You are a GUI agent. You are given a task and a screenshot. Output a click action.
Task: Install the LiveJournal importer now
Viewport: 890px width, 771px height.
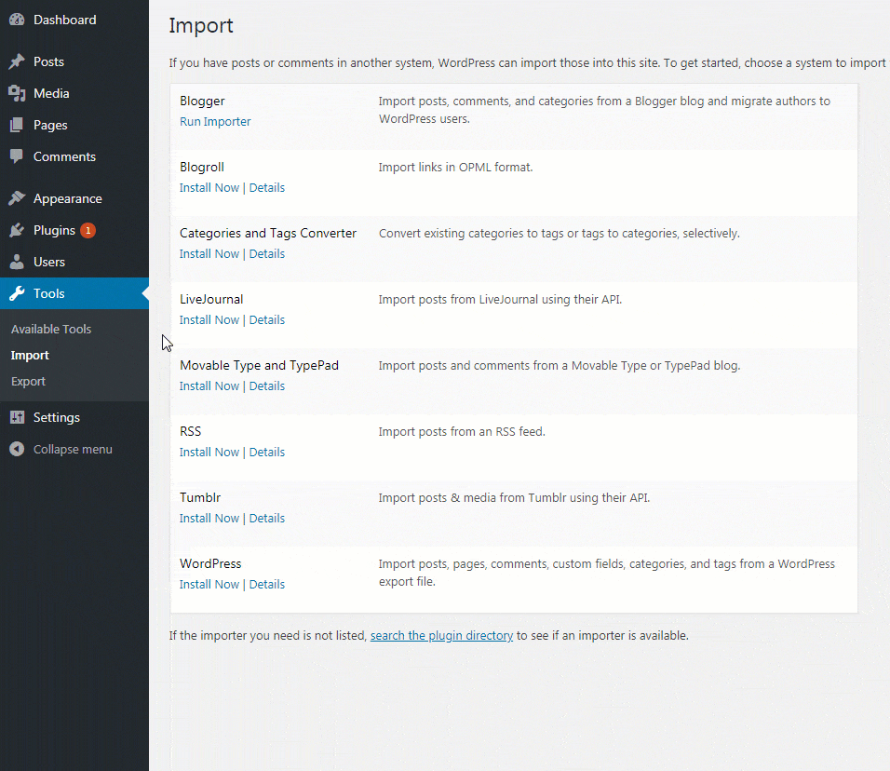point(209,319)
